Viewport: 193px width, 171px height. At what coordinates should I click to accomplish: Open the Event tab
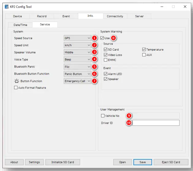(x=66, y=16)
